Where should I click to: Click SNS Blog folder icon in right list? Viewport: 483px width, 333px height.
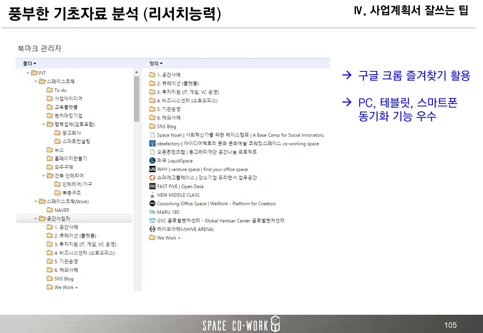click(152, 127)
